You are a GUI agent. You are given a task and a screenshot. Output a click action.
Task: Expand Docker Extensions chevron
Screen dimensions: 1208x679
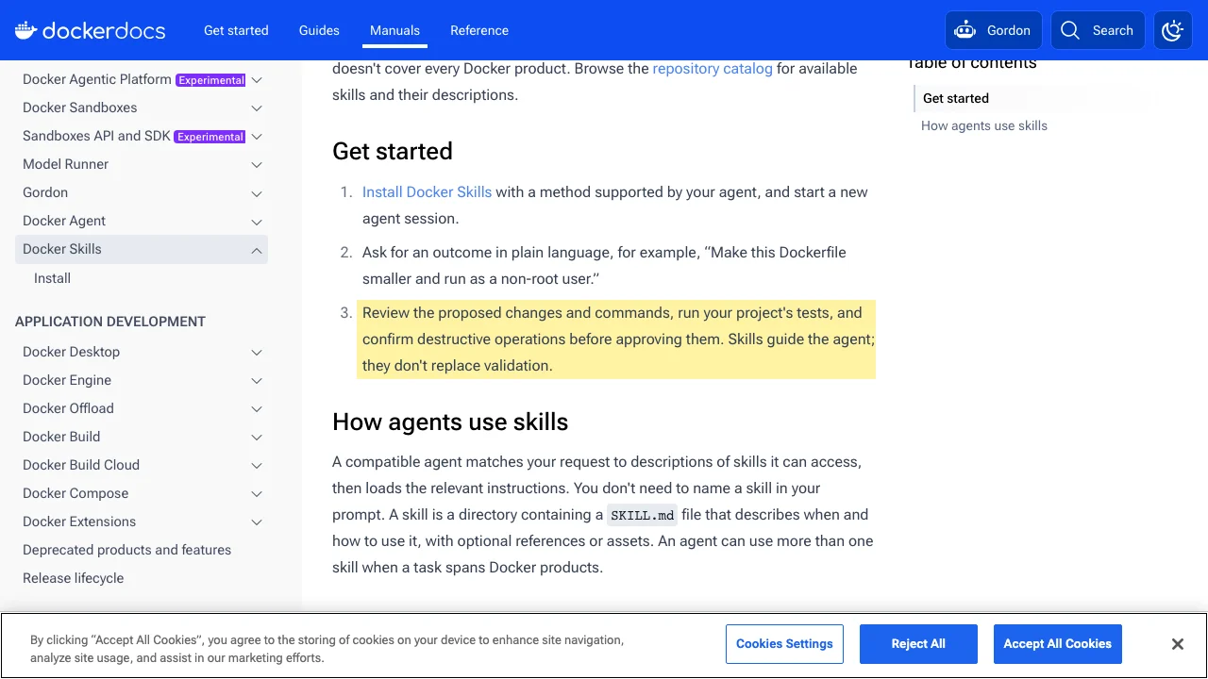257,522
